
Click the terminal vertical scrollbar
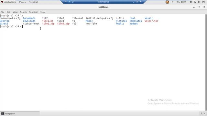[x=206, y=62]
